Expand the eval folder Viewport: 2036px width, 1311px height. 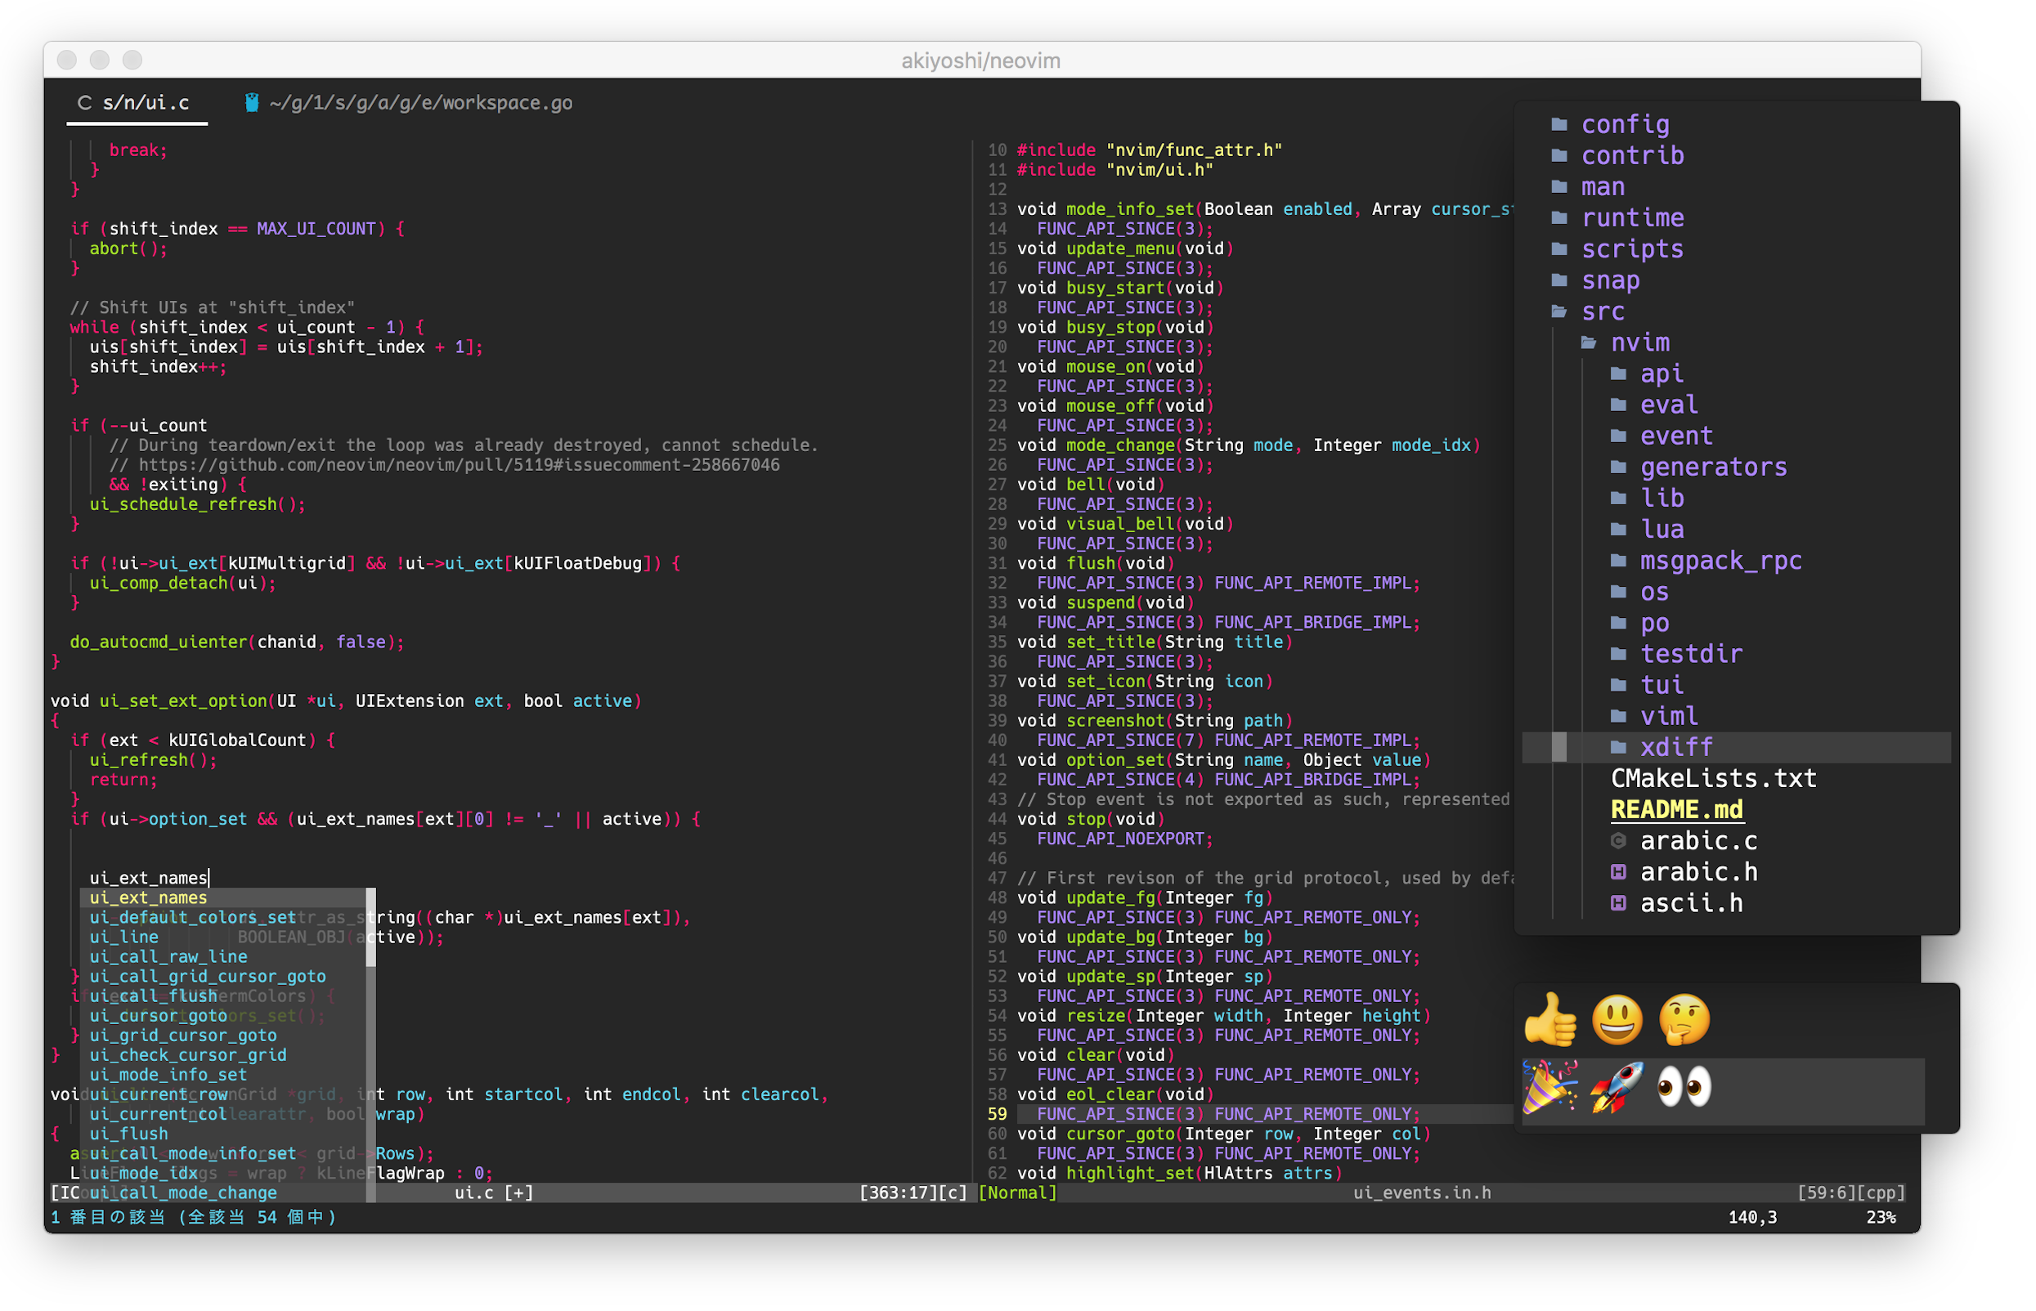[1620, 405]
